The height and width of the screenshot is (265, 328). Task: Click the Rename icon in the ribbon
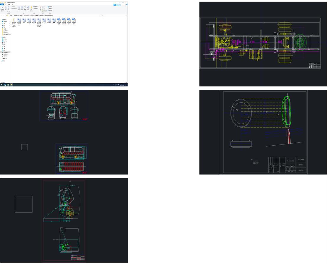(x=28, y=8)
